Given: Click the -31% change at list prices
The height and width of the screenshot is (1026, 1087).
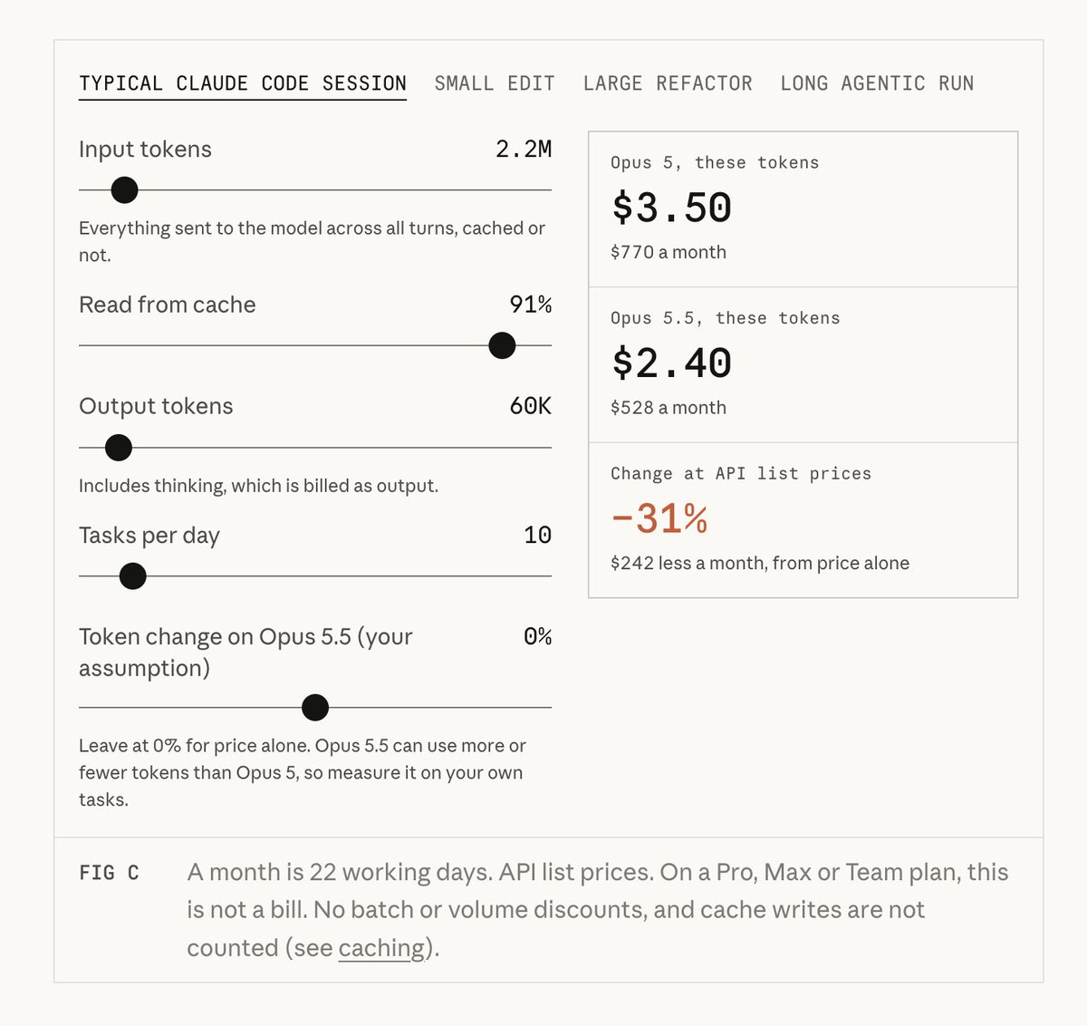Looking at the screenshot, I should (659, 518).
